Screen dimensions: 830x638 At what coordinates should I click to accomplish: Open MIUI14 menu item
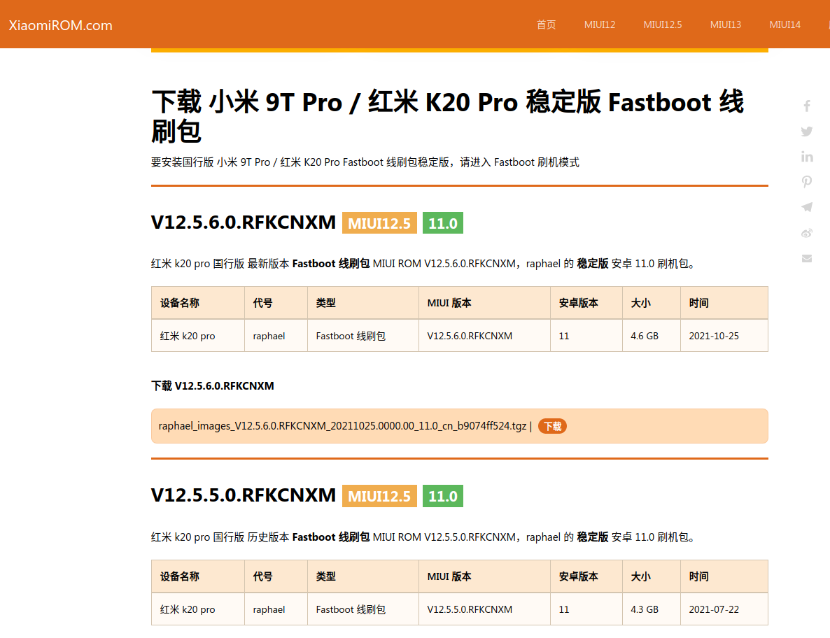[785, 24]
